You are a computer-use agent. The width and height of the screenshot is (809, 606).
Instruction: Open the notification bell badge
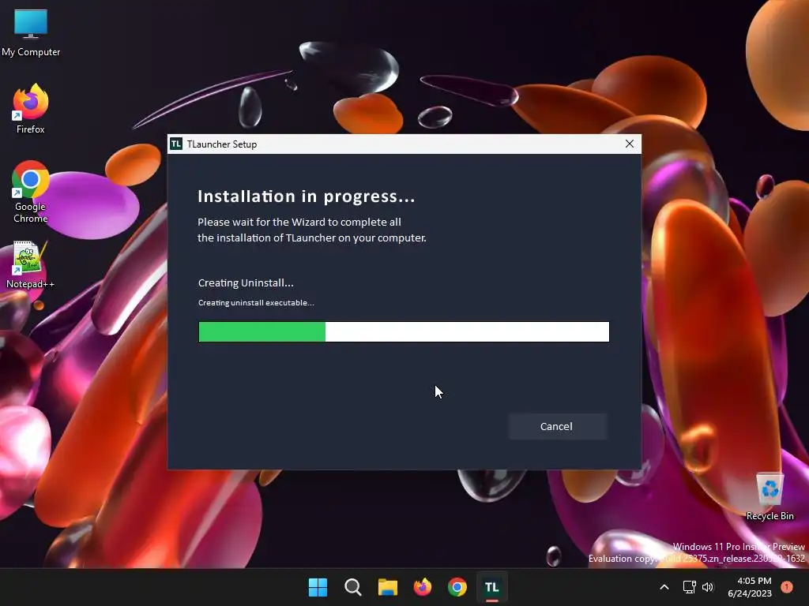787,587
